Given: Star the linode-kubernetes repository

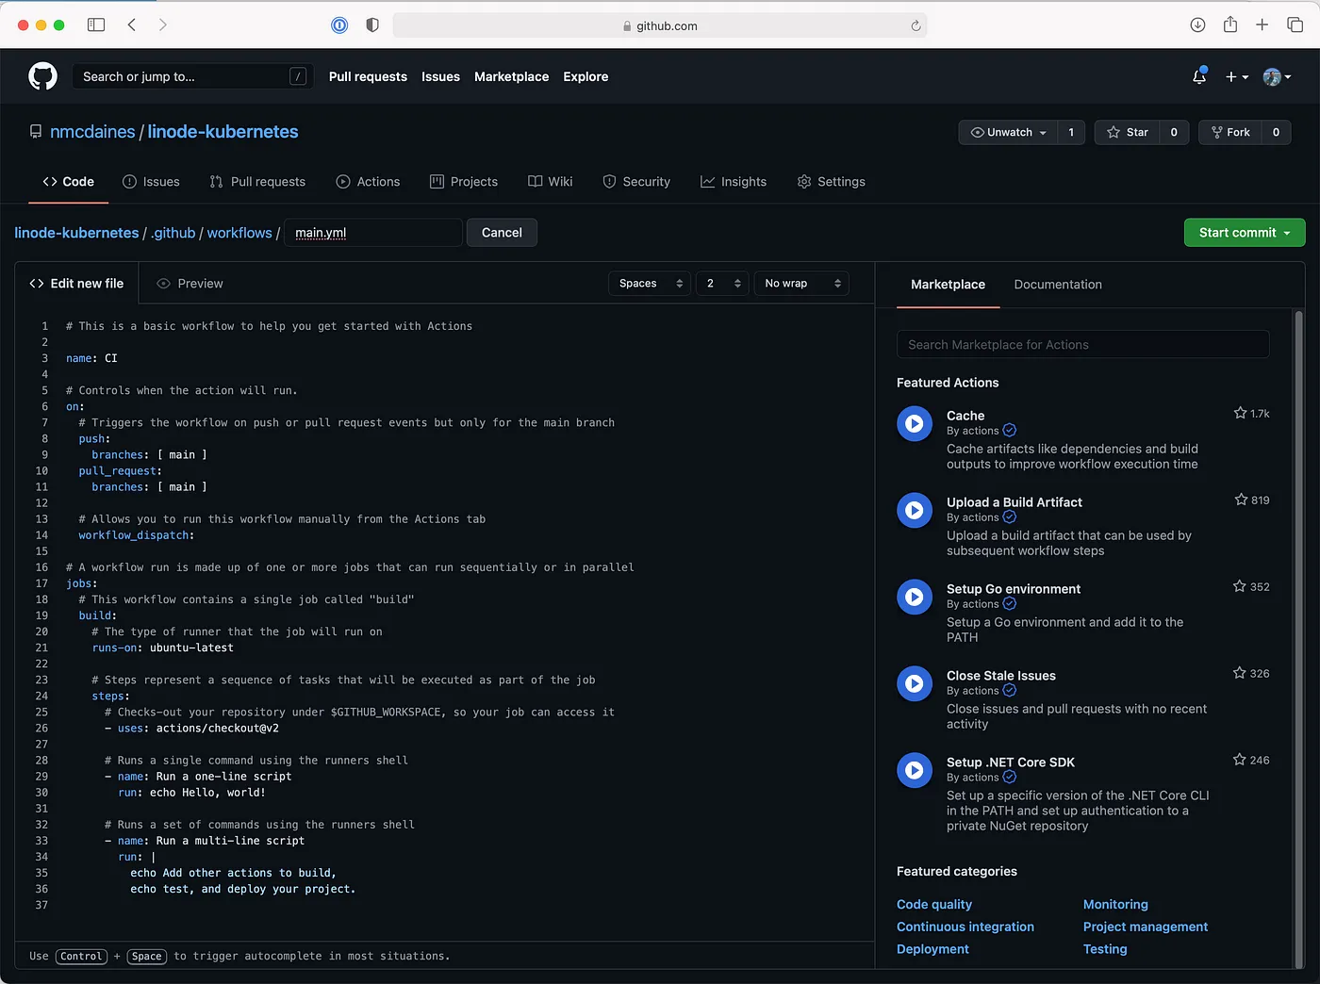Looking at the screenshot, I should (1128, 133).
